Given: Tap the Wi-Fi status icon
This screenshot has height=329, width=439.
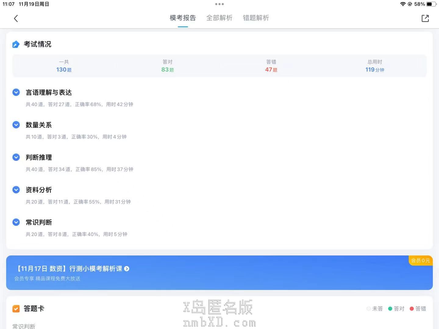Looking at the screenshot, I should tap(403, 4).
